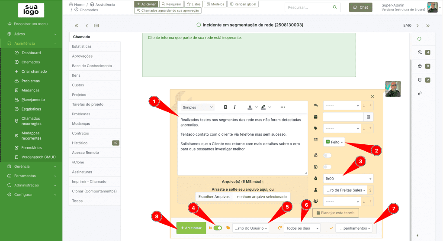Viewport: 443px width, 241px height.
Task: Click the task description text area
Action: (242, 144)
